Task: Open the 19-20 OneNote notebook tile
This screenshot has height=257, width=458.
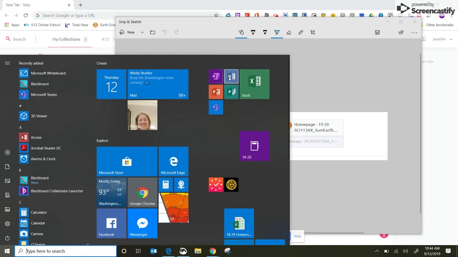Action: point(254,146)
